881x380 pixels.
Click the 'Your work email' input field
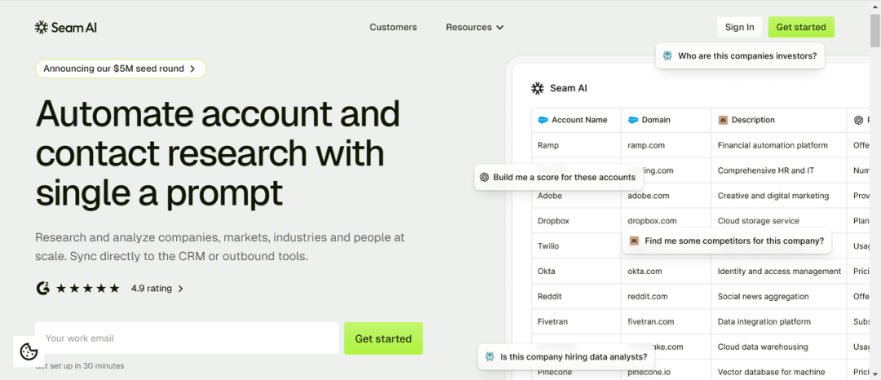[x=187, y=338]
